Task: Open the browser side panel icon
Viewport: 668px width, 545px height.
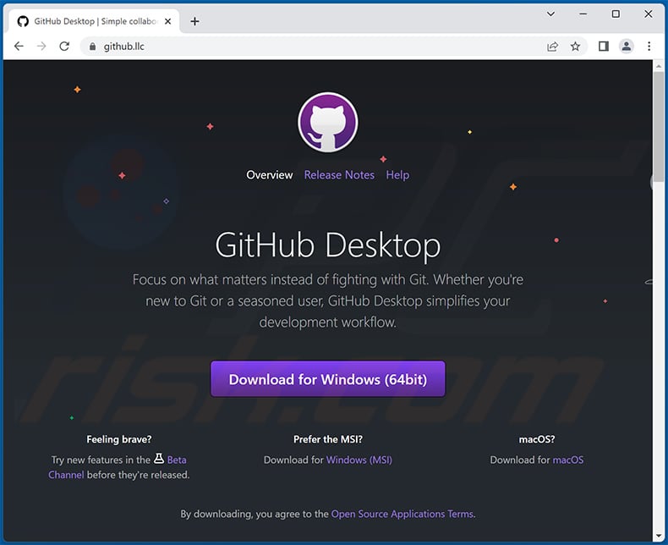Action: tap(604, 46)
